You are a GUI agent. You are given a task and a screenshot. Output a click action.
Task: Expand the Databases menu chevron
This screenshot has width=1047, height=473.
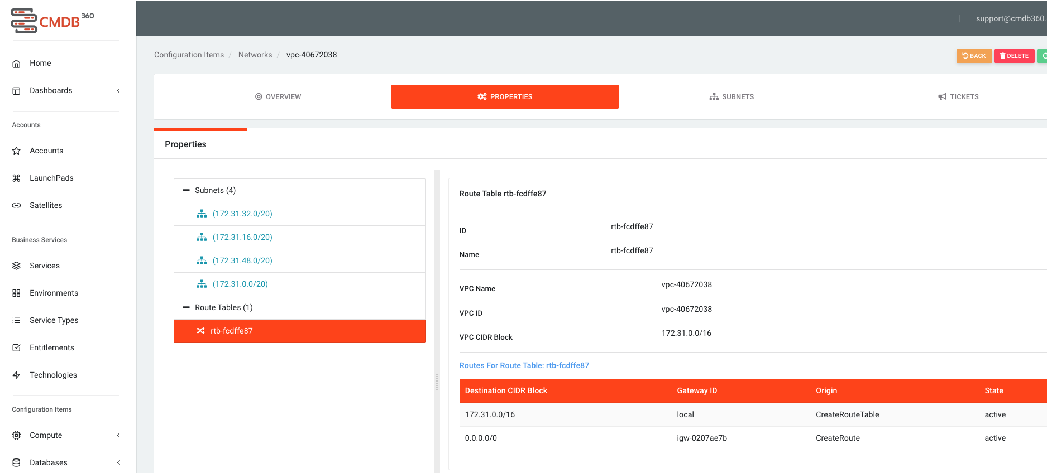click(x=118, y=462)
